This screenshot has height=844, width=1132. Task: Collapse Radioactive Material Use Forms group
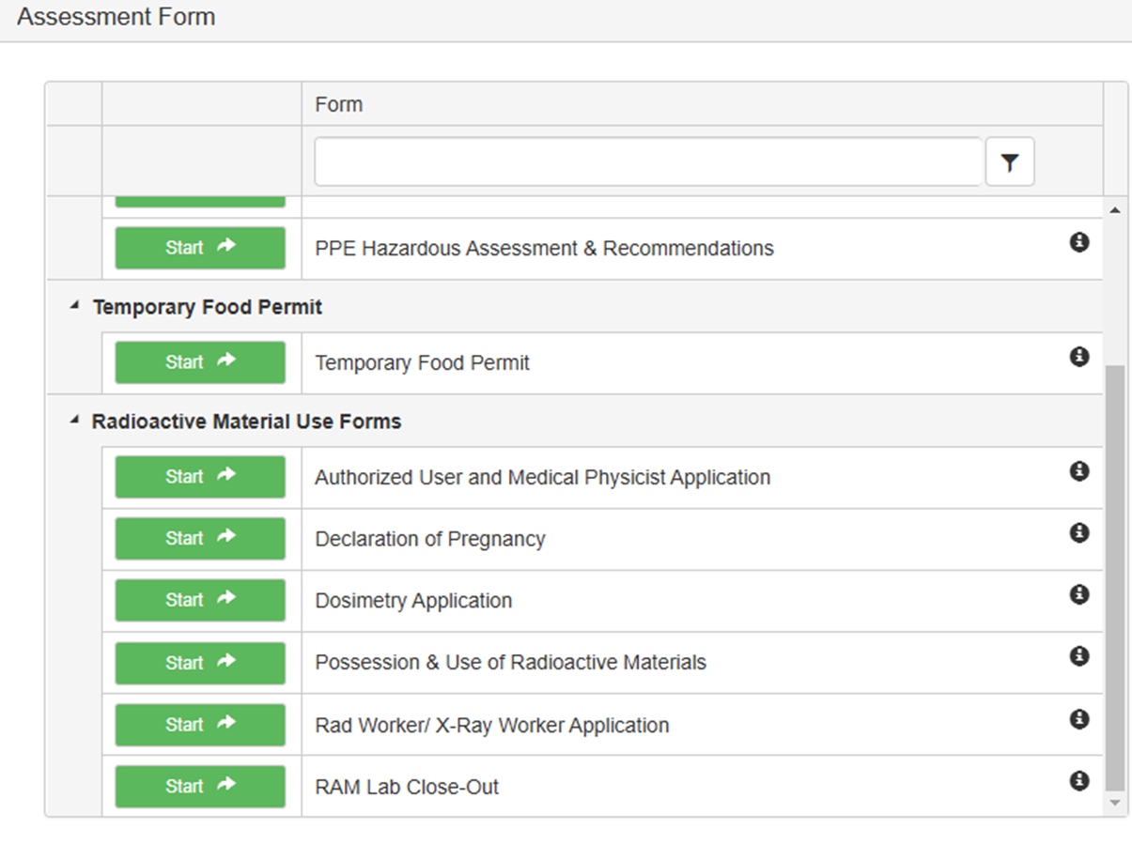tap(74, 422)
